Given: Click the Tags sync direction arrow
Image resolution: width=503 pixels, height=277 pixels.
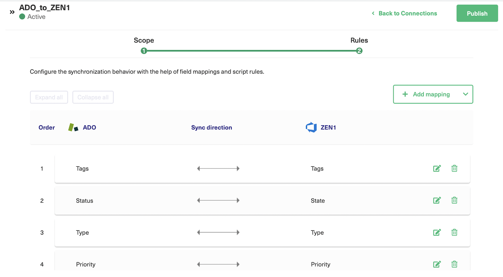Looking at the screenshot, I should (x=218, y=169).
